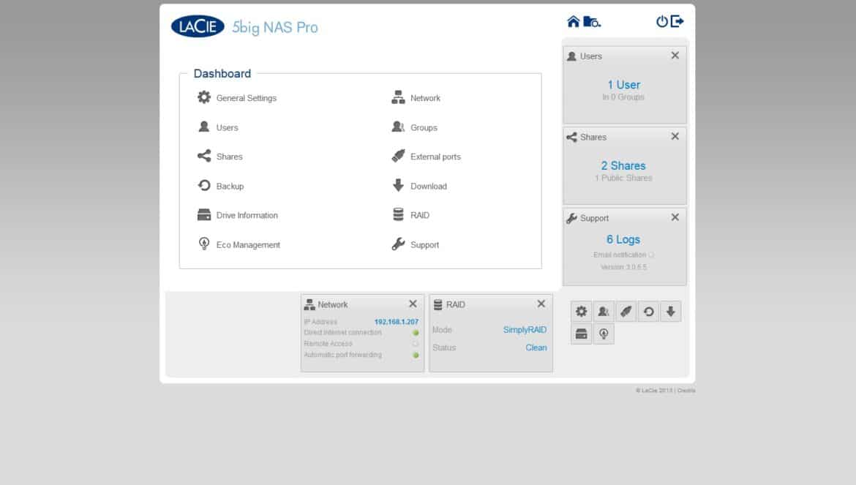Open Drive Information in the Dashboard list
This screenshot has width=856, height=485.
[238, 215]
